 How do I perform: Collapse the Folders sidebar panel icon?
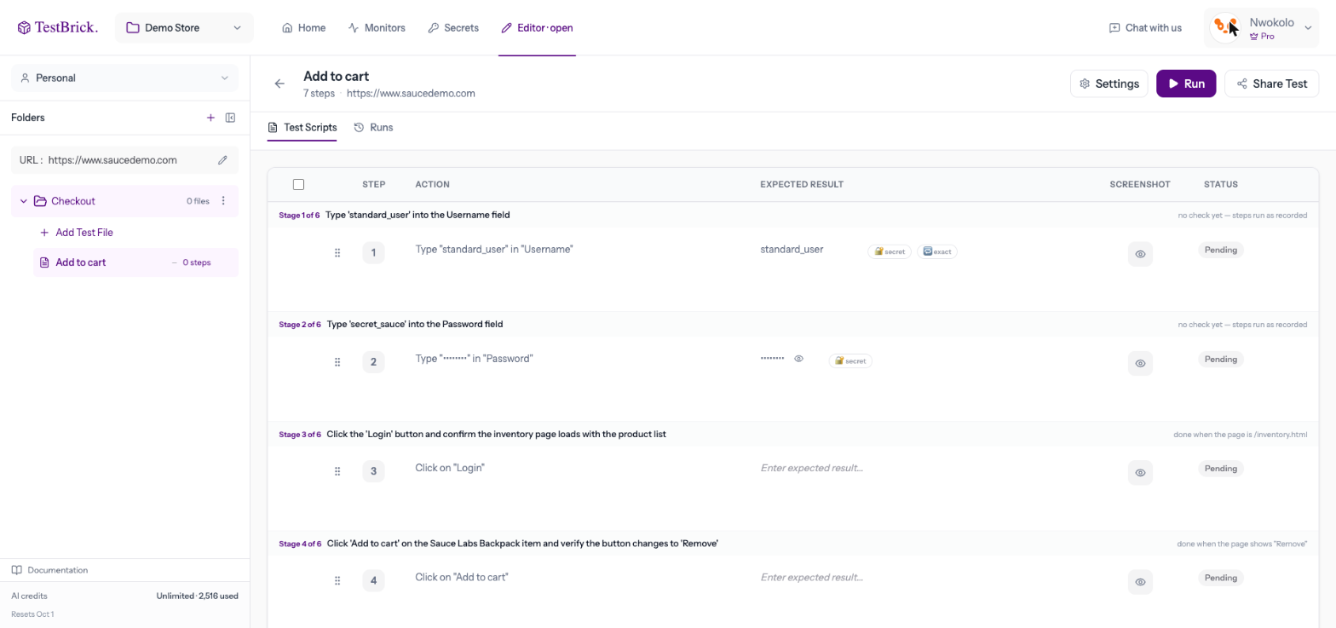[230, 118]
